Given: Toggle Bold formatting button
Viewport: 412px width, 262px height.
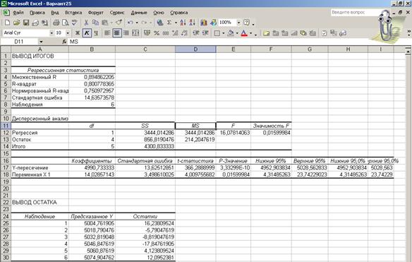Looking at the screenshot, I should click(x=78, y=33).
